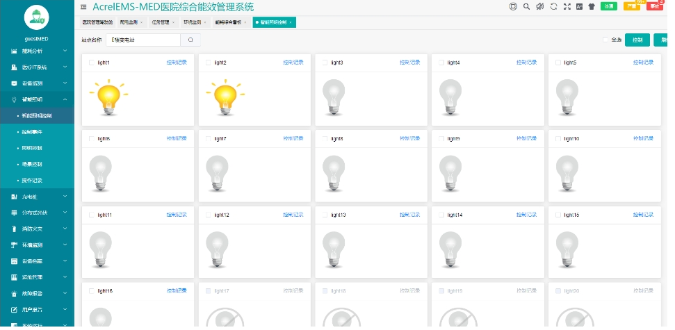675x330 pixels.
Task: Click the 消防火灾 fire extinguisher sidebar icon
Action: click(x=14, y=229)
